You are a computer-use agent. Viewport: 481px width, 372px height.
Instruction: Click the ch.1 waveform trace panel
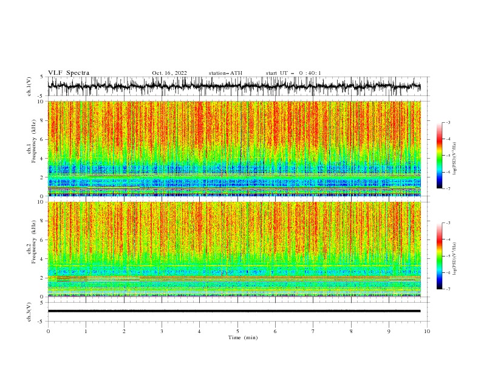[238, 86]
